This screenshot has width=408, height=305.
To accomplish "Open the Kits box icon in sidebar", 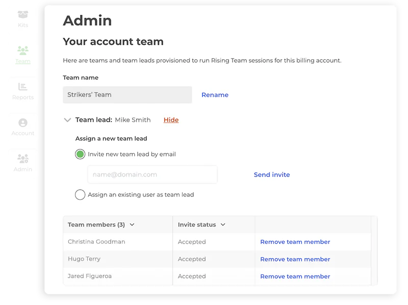I will point(23,14).
